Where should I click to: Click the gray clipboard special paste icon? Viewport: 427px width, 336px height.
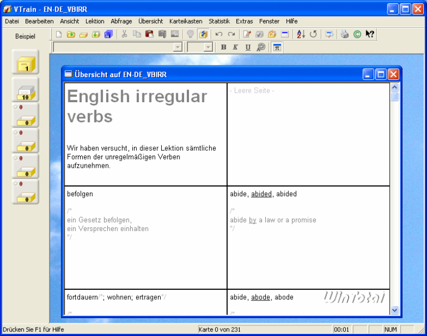(162, 34)
